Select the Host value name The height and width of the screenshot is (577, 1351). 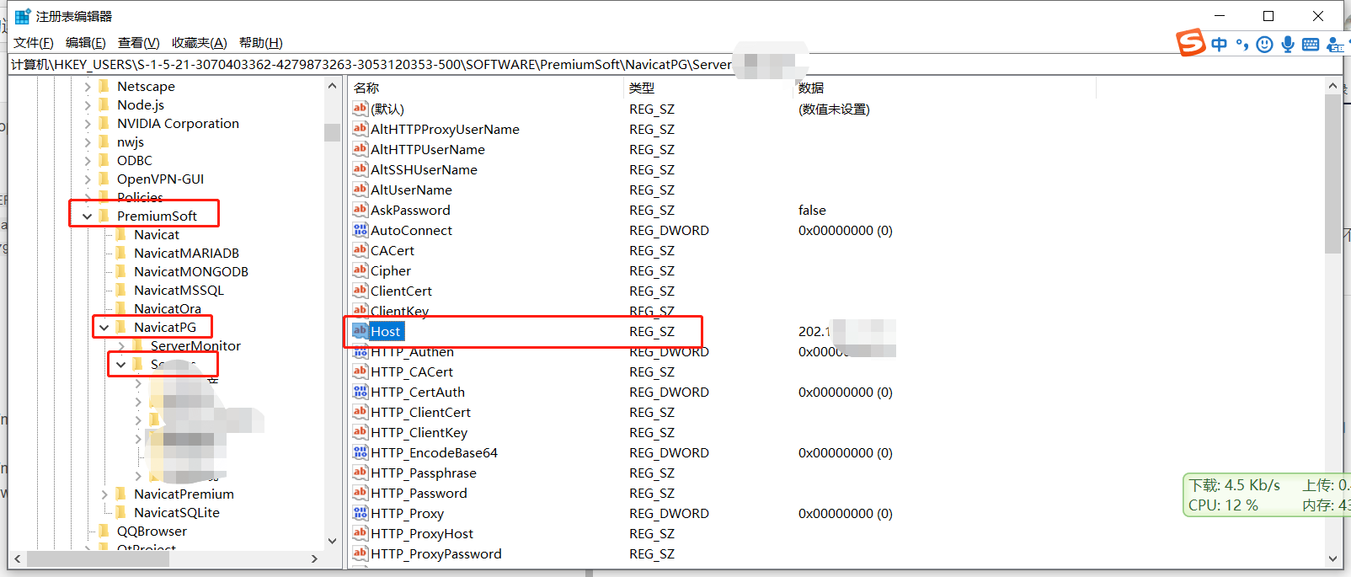click(x=386, y=331)
